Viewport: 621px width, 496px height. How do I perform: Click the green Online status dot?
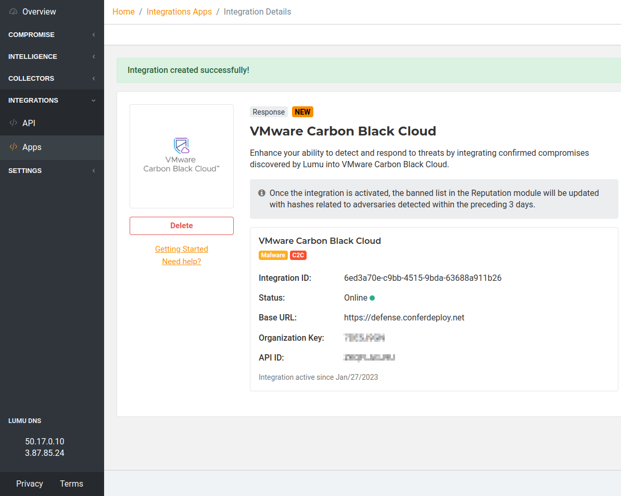[372, 298]
